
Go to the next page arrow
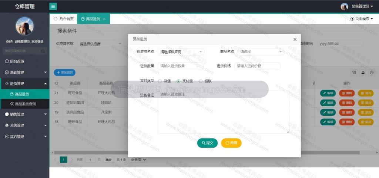(72, 159)
